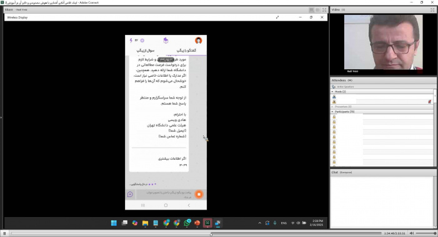Start a new chat with purple chat icon
Screen dimensions: 438x237
(130, 195)
